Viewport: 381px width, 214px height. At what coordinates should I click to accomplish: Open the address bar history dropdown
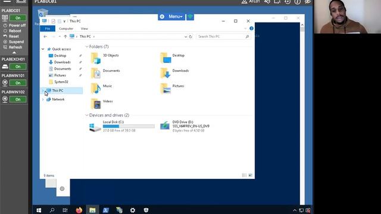(186, 36)
